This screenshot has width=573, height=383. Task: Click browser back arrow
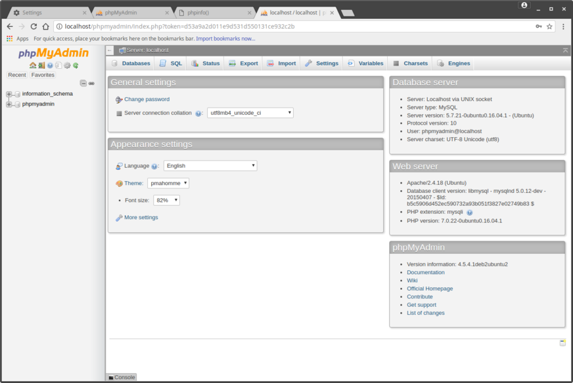coord(10,26)
